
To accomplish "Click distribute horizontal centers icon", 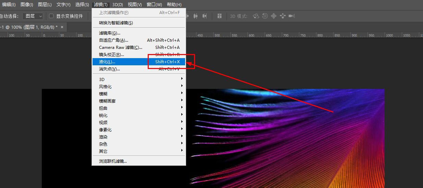I will coord(196,16).
